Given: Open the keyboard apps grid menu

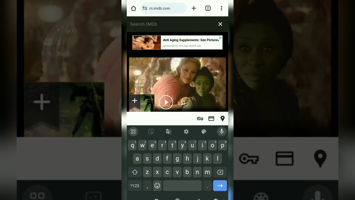Looking at the screenshot, I should pos(133,132).
